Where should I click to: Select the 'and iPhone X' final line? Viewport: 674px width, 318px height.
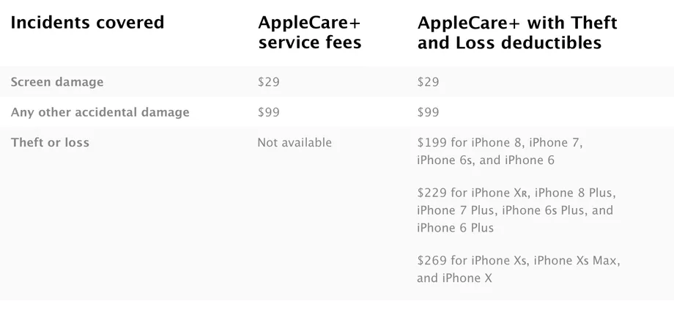[x=455, y=278]
